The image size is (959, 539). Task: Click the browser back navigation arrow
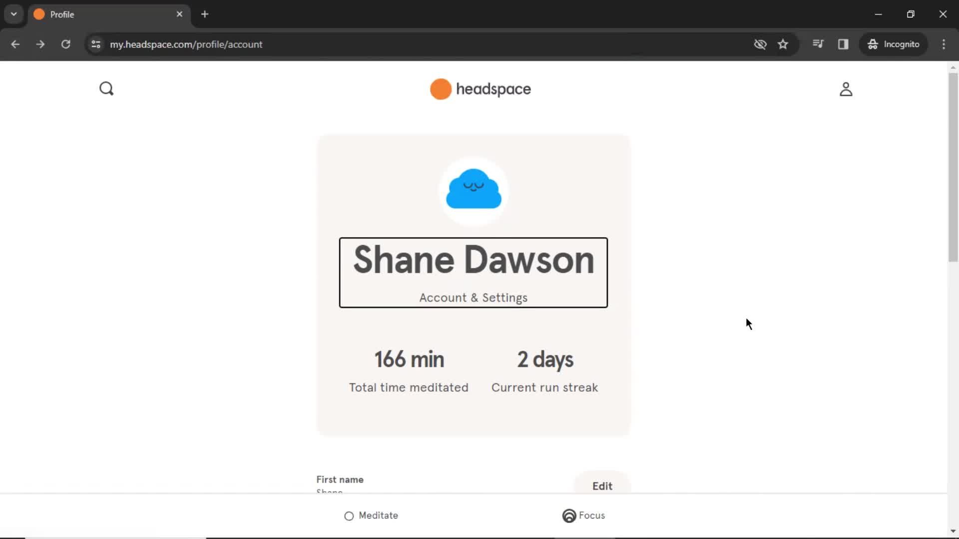[16, 44]
